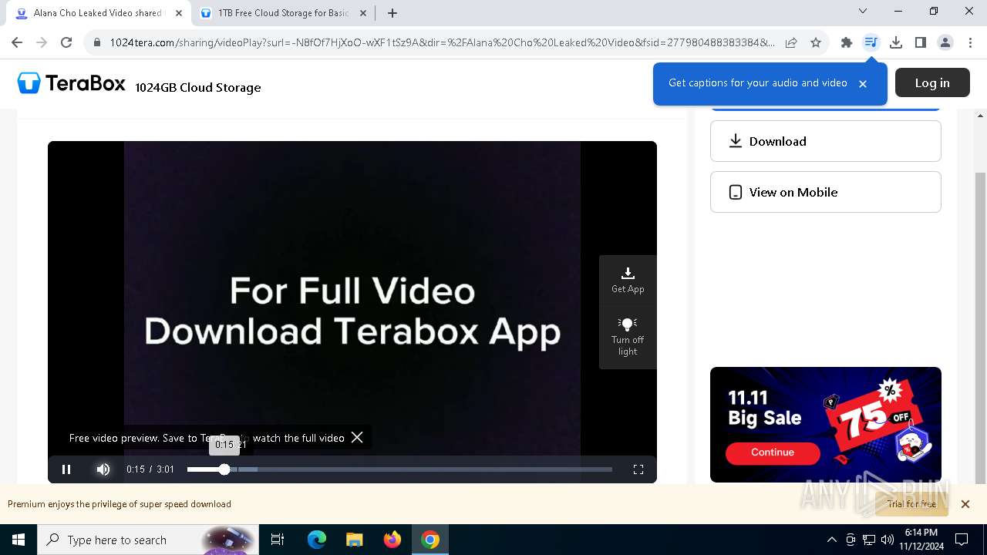This screenshot has width=987, height=555.
Task: Open the Windows Start menu
Action: tap(19, 540)
